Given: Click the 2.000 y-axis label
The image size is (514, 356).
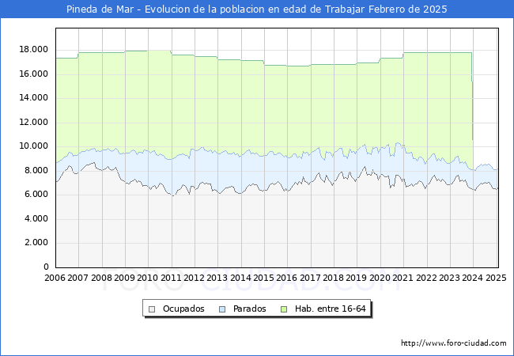Looking at the screenshot, I should [x=36, y=243].
